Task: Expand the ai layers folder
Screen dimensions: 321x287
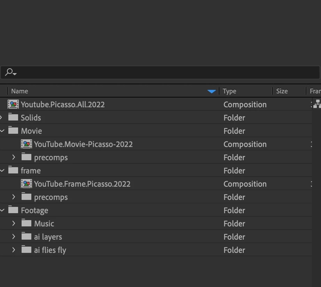Action: coord(14,236)
